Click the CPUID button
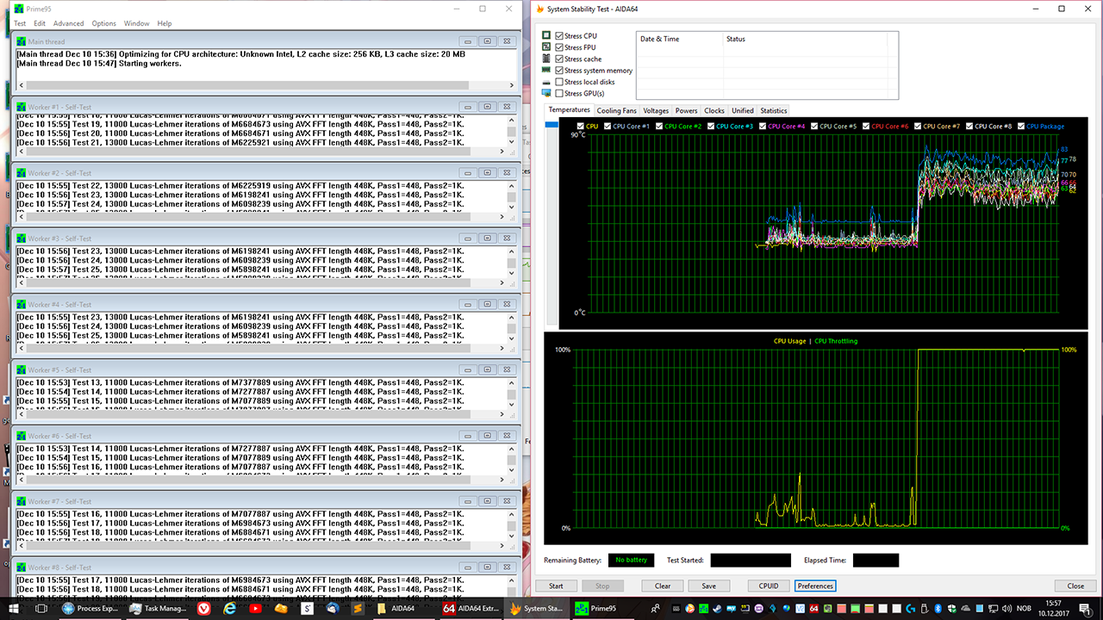Image resolution: width=1103 pixels, height=620 pixels. pyautogui.click(x=769, y=586)
